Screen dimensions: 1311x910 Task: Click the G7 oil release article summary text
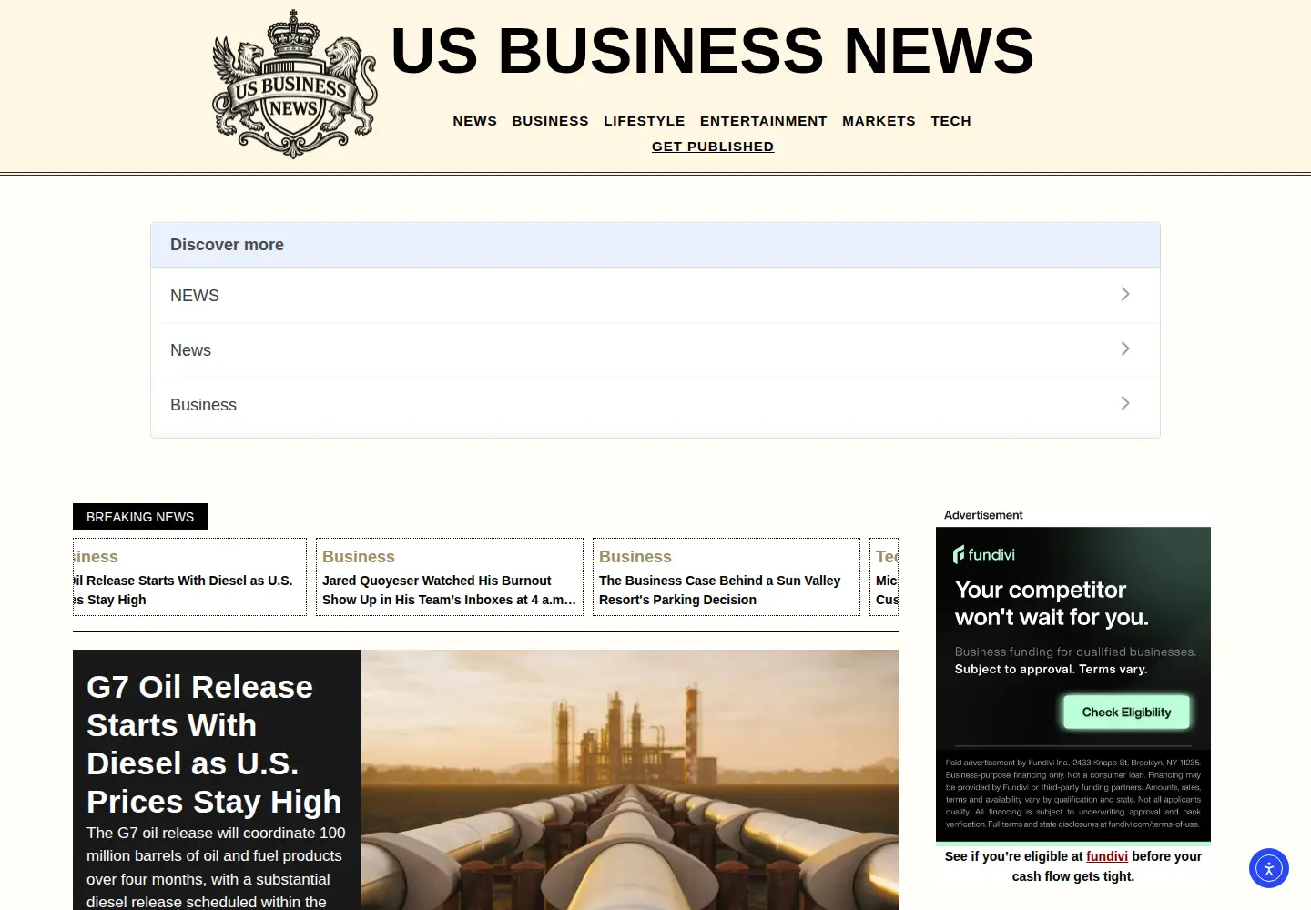click(217, 867)
